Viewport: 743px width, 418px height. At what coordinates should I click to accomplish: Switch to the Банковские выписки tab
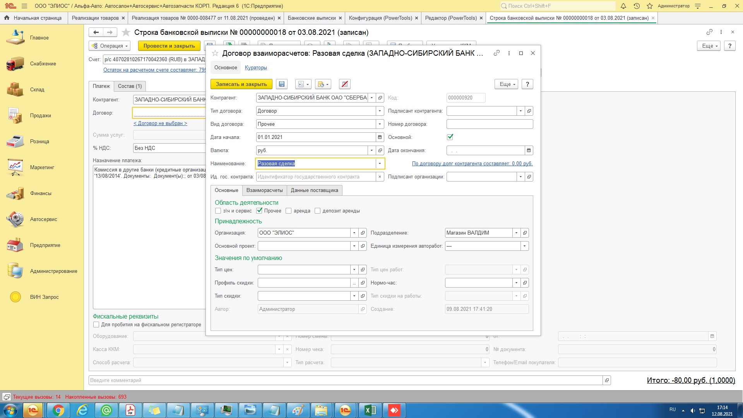(x=312, y=18)
